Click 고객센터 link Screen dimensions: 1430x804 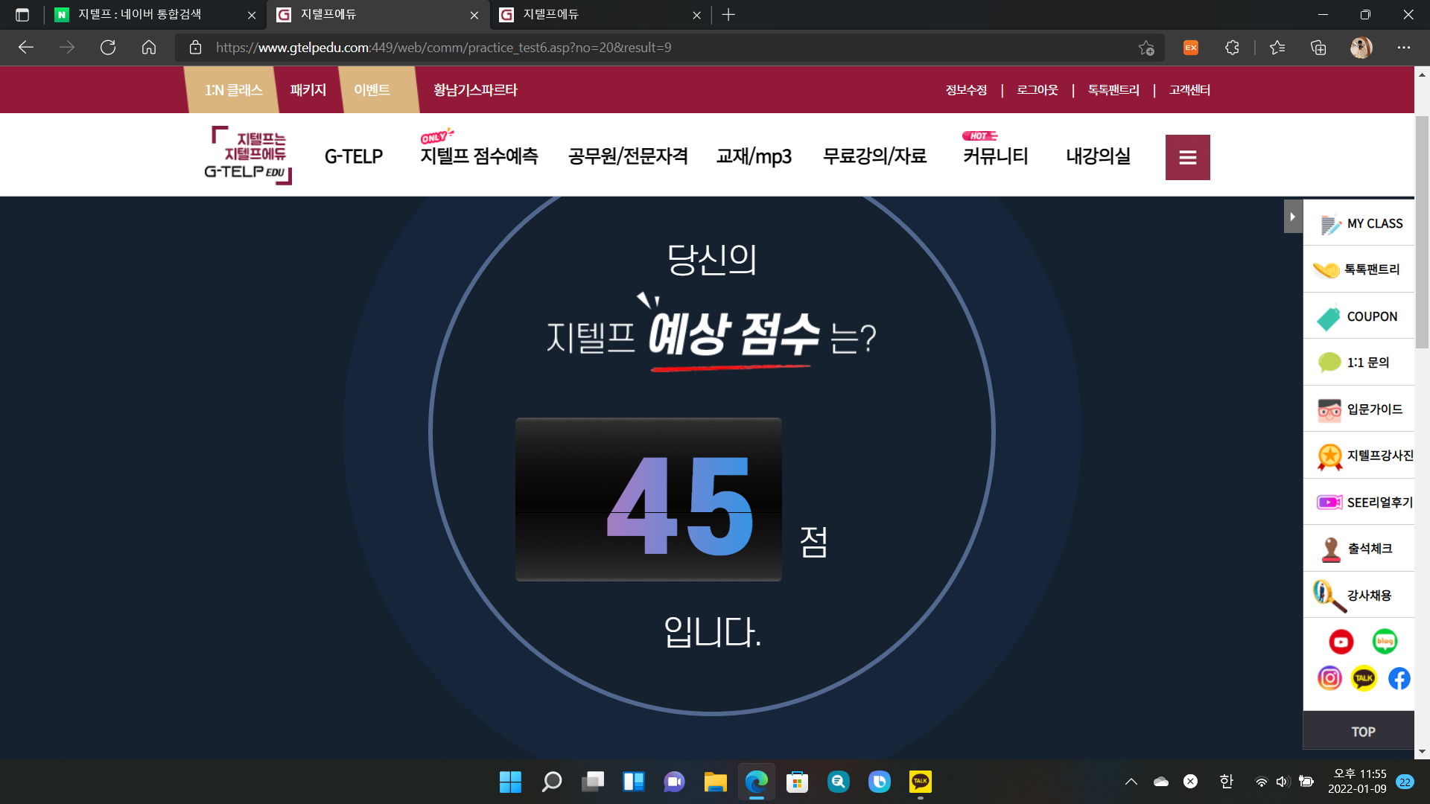pyautogui.click(x=1189, y=90)
